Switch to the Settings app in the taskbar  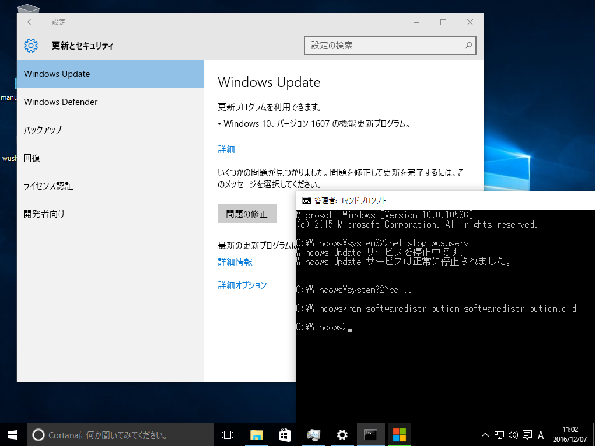[x=342, y=434]
